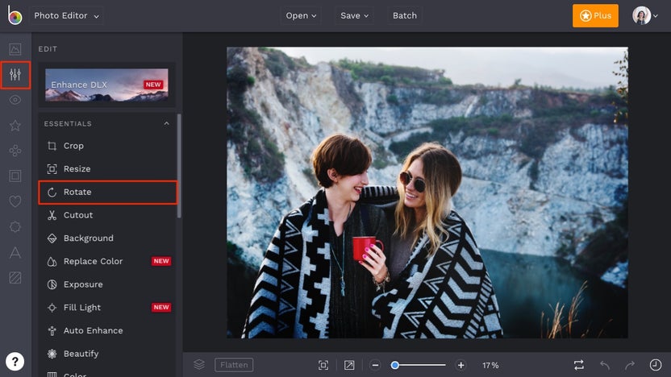The height and width of the screenshot is (377, 671).
Task: Select the Background tool
Action: [107, 238]
